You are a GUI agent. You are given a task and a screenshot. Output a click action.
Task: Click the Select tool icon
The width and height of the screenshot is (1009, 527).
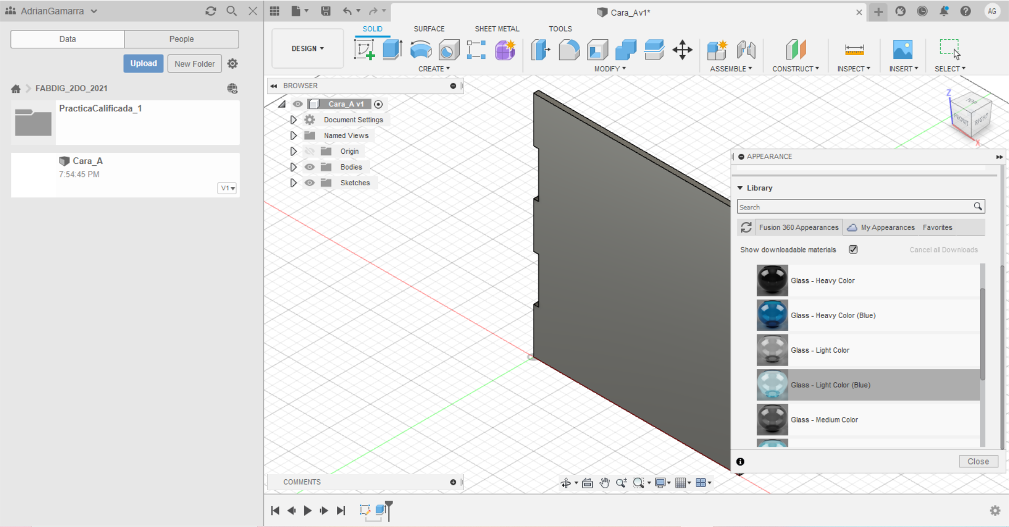point(950,49)
